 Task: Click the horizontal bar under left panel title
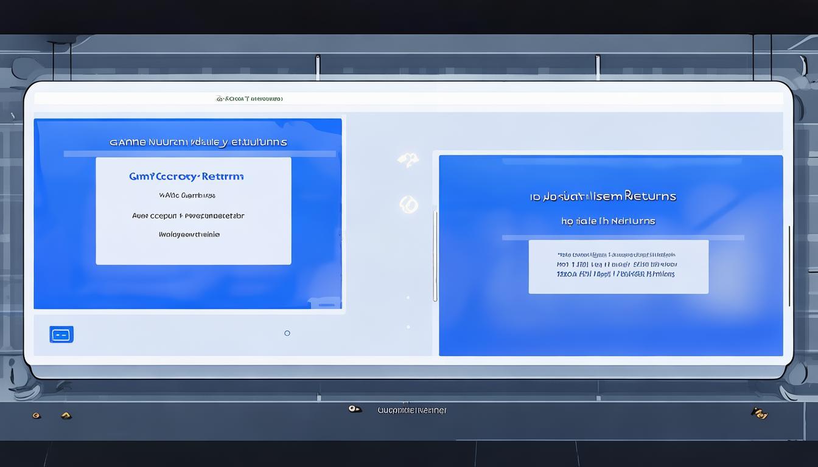[x=200, y=154]
